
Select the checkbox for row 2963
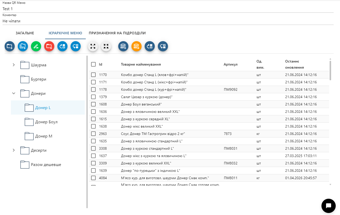coord(93,134)
